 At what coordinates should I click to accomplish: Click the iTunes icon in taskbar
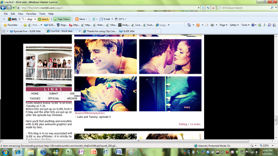pos(43,152)
